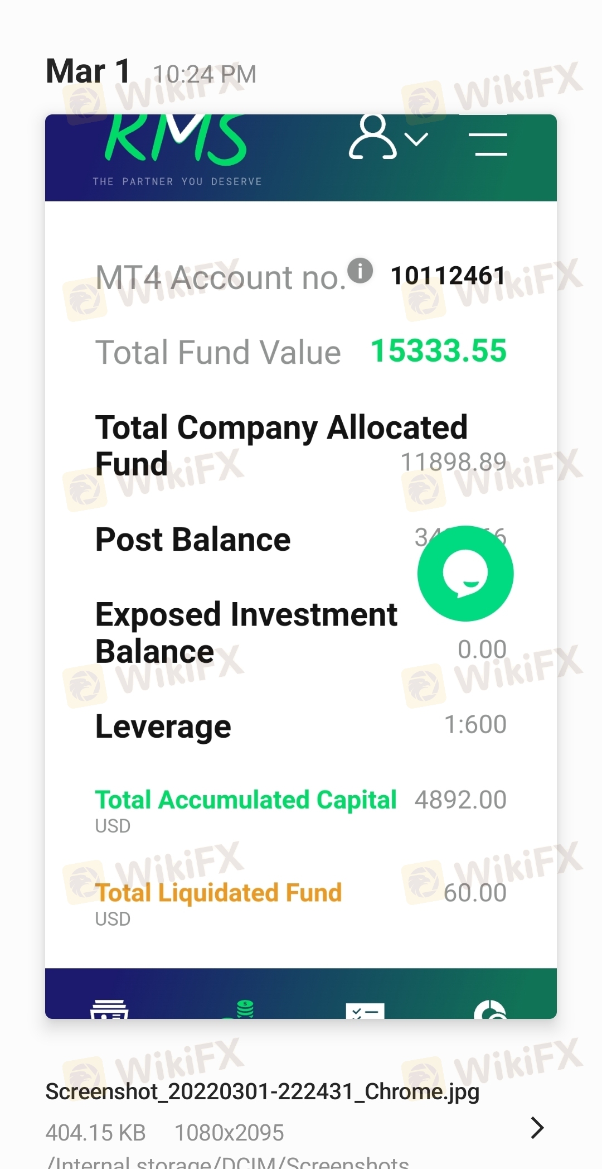
Task: Tap the Total Fund Value 15333.55
Action: click(439, 351)
